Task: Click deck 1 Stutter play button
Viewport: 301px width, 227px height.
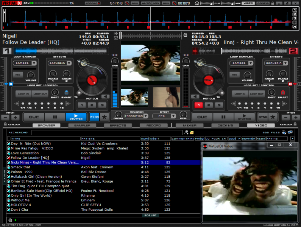Action: point(76,117)
